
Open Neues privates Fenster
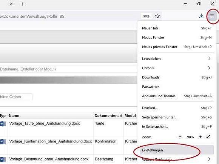click(177, 47)
